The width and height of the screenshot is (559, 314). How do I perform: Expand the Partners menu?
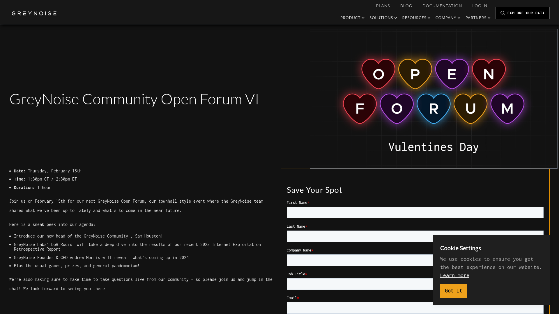pyautogui.click(x=478, y=18)
